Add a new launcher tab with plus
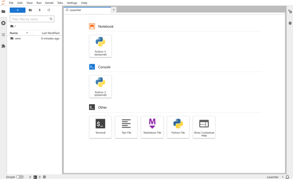 point(114,10)
